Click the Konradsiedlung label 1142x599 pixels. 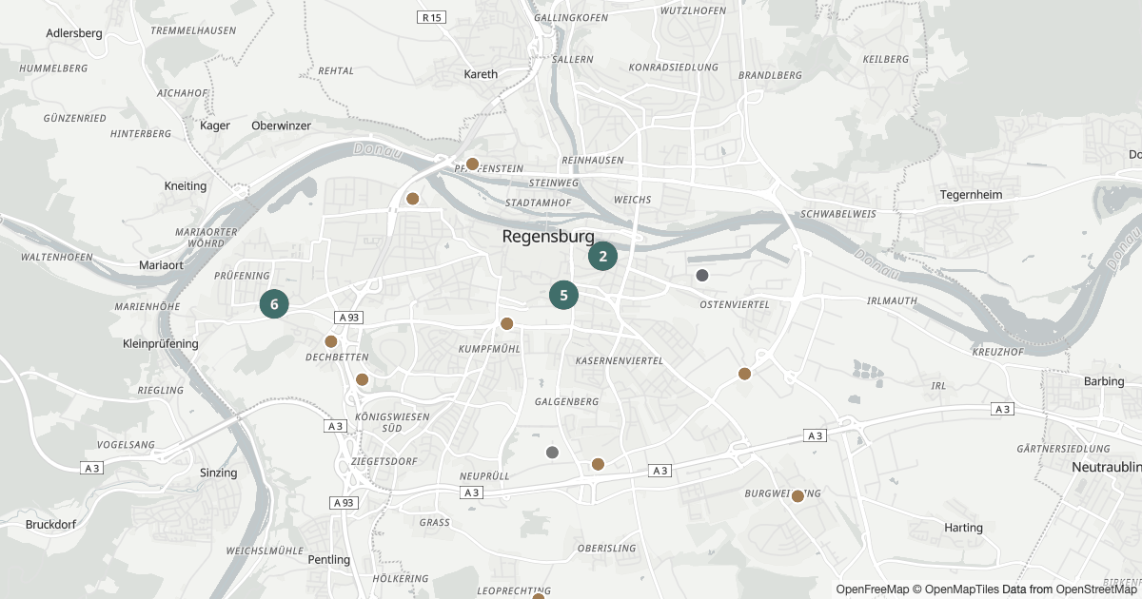click(x=673, y=68)
